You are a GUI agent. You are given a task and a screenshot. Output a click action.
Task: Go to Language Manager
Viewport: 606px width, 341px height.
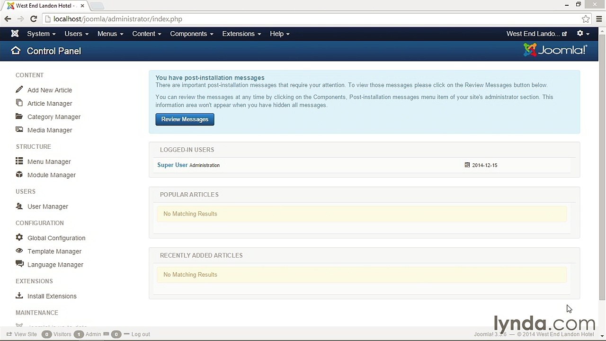(x=55, y=264)
